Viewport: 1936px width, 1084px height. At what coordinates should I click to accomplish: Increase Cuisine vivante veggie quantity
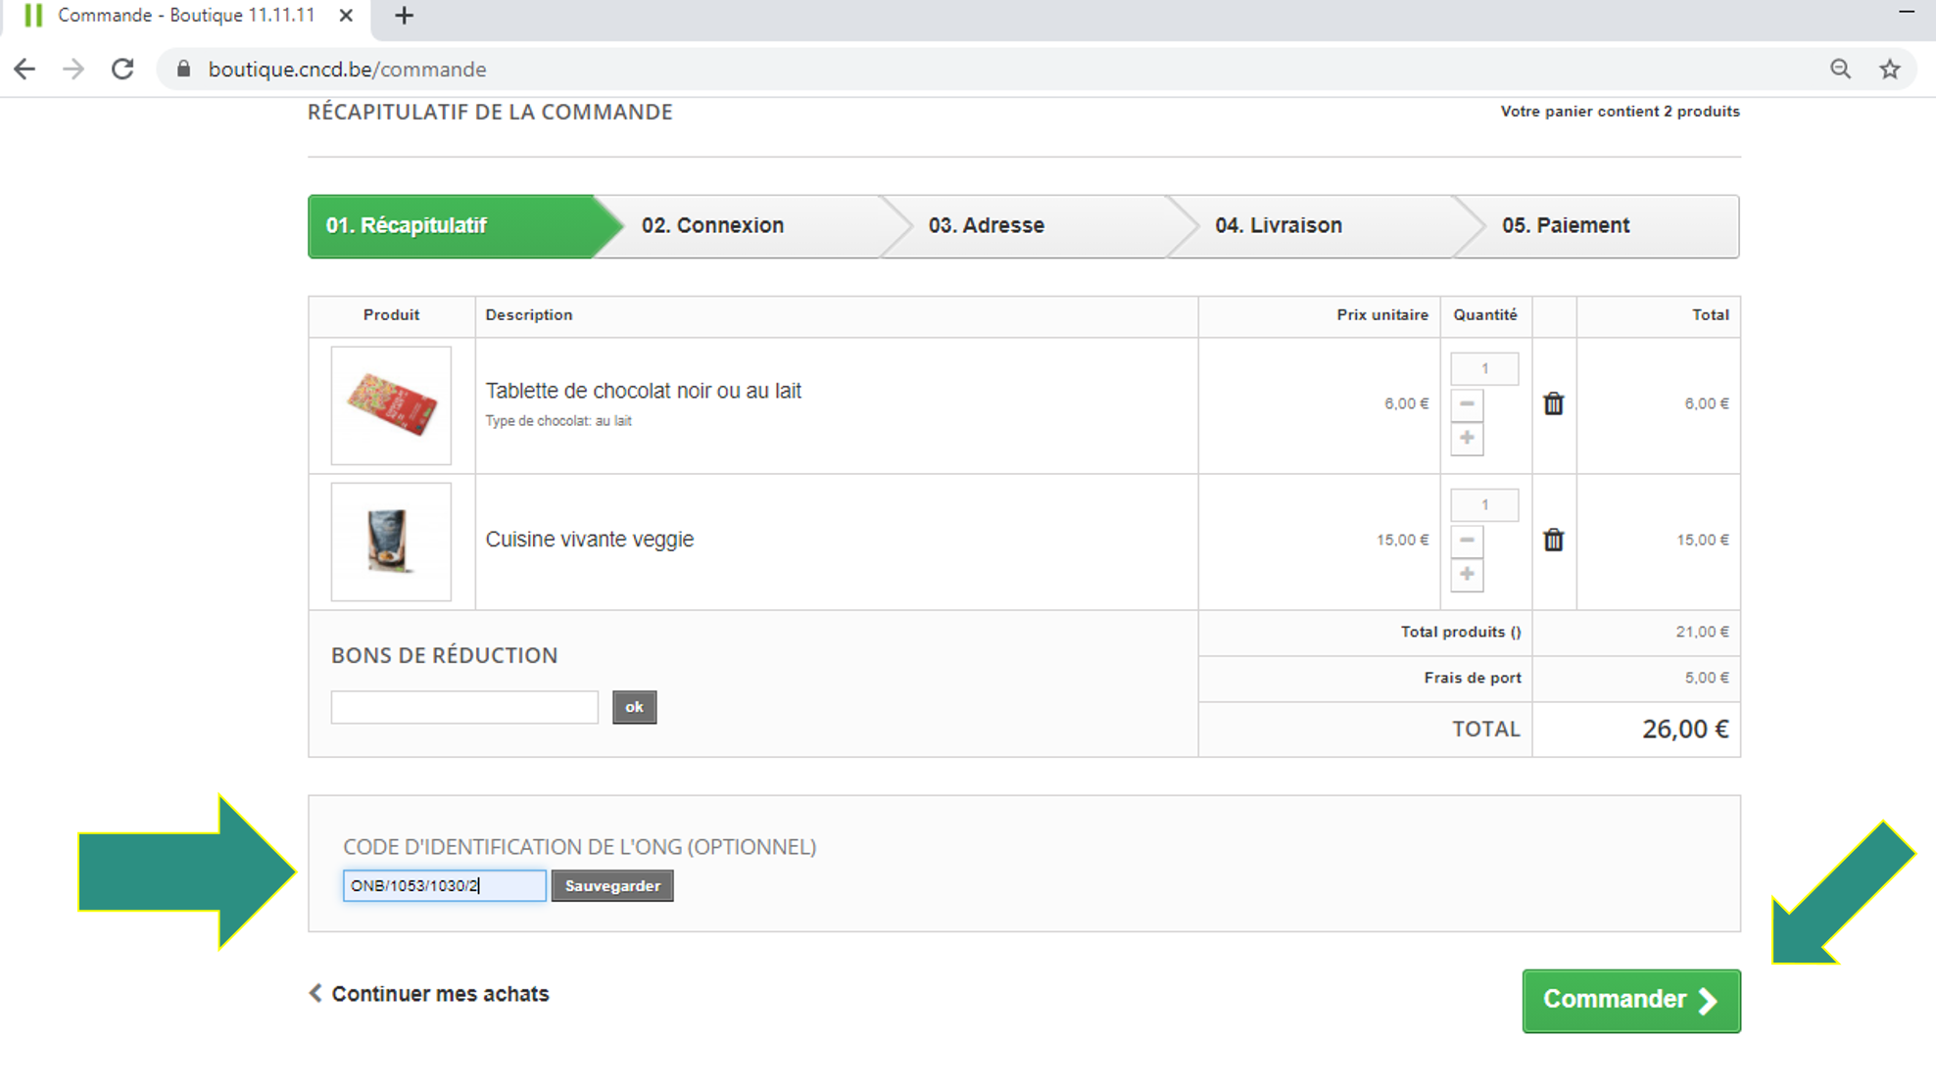click(1467, 574)
